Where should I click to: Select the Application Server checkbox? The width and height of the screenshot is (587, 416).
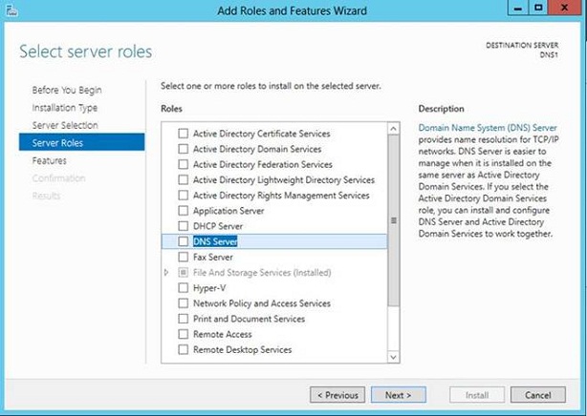183,211
